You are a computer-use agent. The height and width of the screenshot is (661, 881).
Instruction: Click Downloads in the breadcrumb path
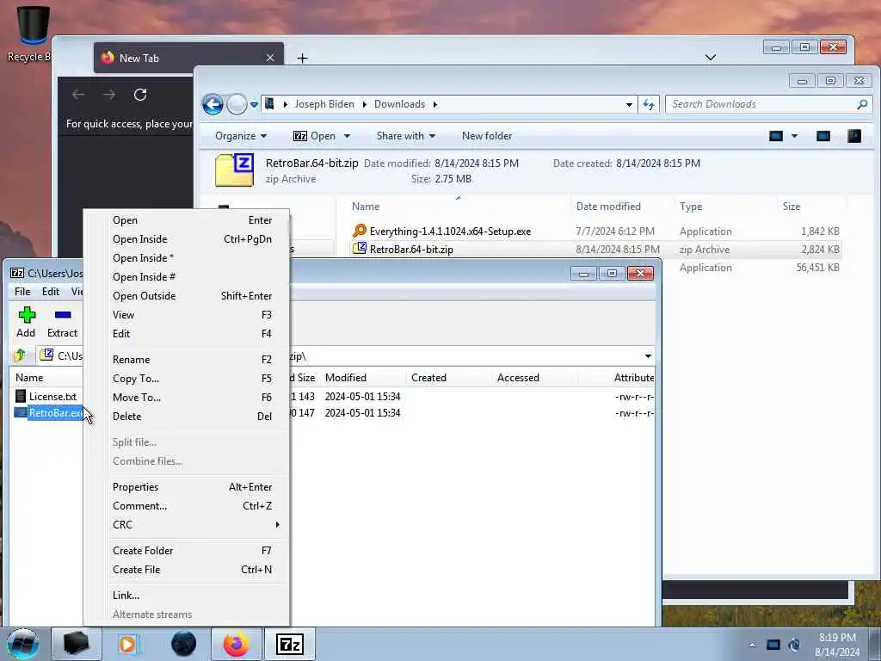pyautogui.click(x=399, y=104)
